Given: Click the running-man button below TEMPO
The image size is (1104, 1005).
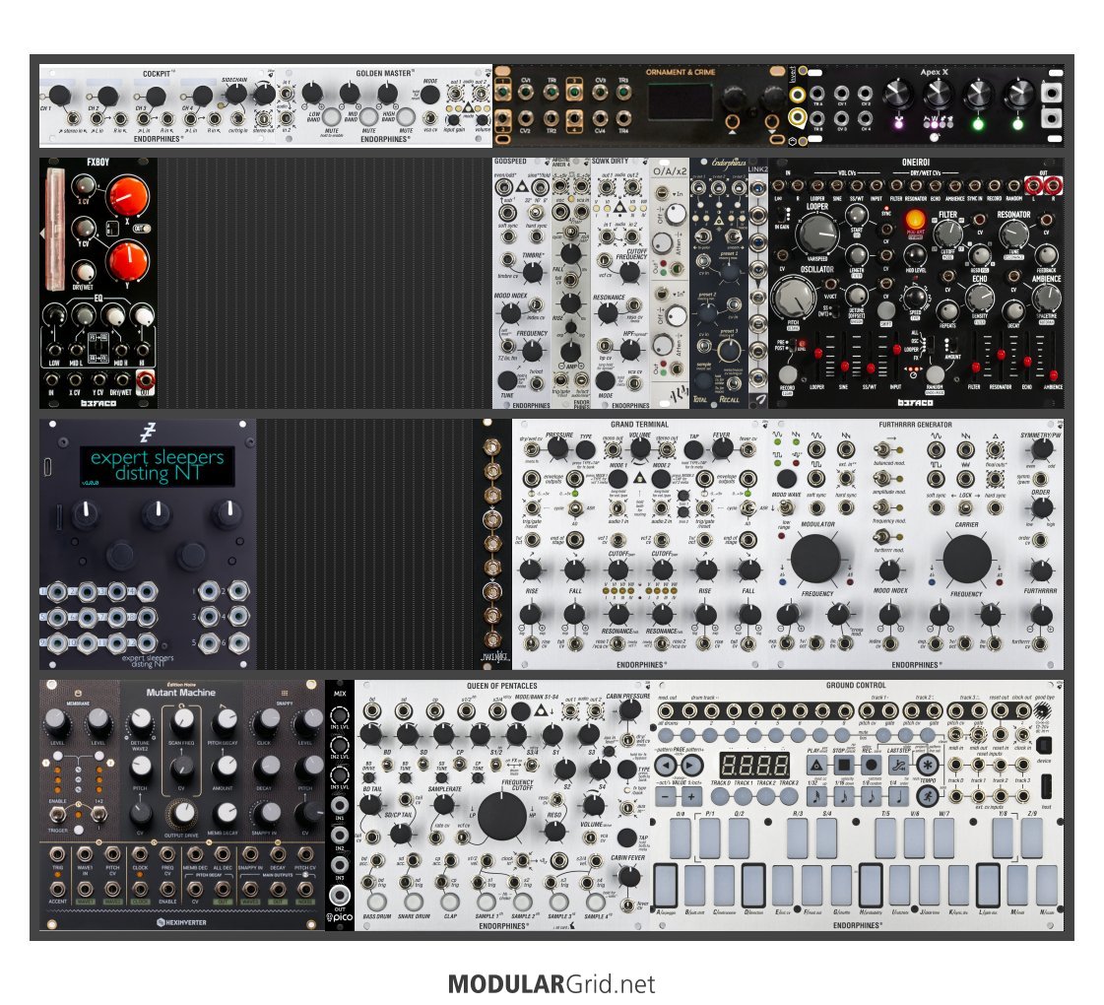Looking at the screenshot, I should (x=928, y=796).
